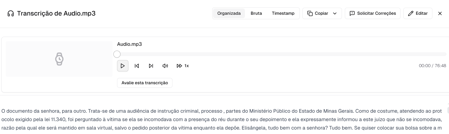Image resolution: width=449 pixels, height=134 pixels.
Task: Open Solicitar Correções
Action: [x=373, y=13]
